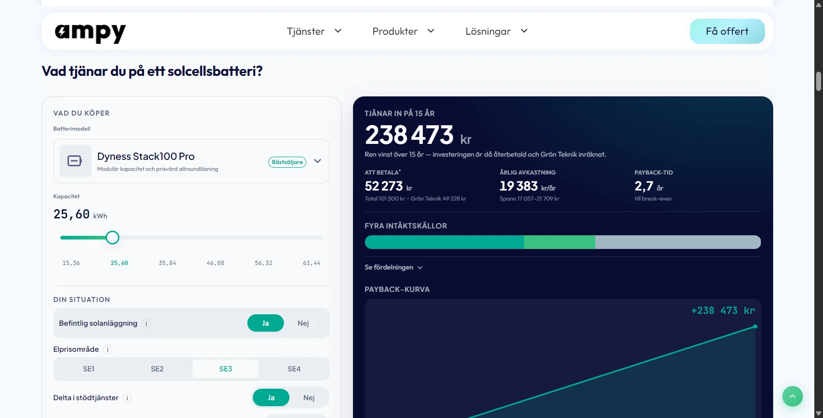Select Nej for Befintlig solanläggning
The width and height of the screenshot is (823, 418).
point(303,323)
